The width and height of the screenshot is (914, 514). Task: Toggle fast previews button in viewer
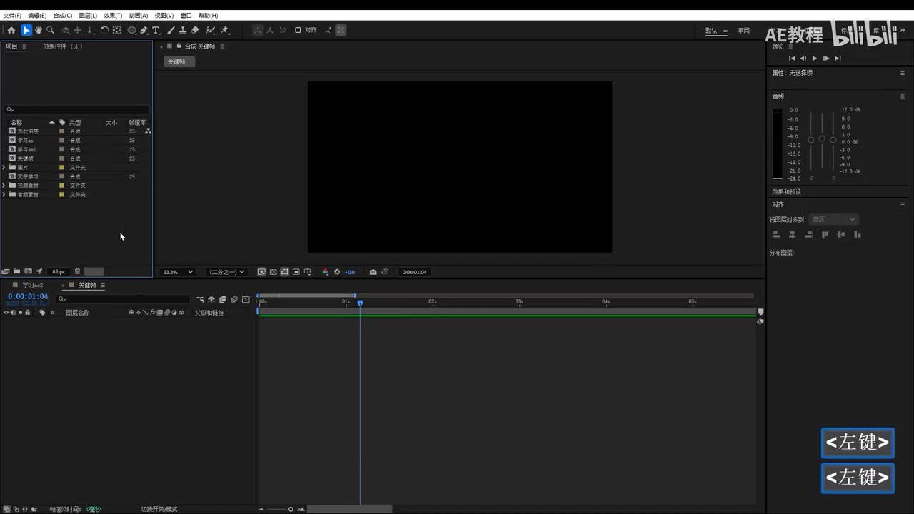261,272
